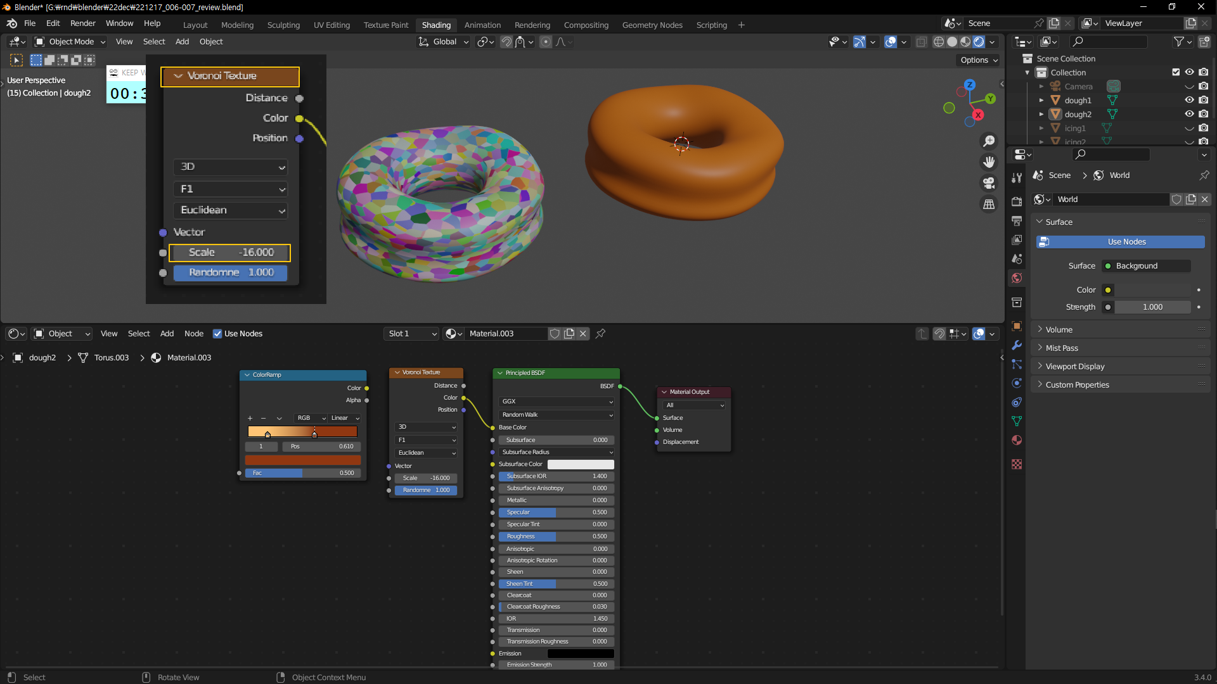The height and width of the screenshot is (684, 1217).
Task: Open the viewport Options button
Action: click(979, 60)
